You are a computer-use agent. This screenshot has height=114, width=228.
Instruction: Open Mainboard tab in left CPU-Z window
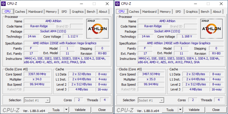(x=35, y=12)
